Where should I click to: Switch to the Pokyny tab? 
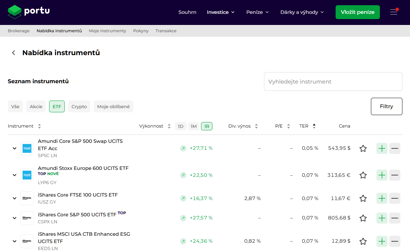tap(141, 31)
